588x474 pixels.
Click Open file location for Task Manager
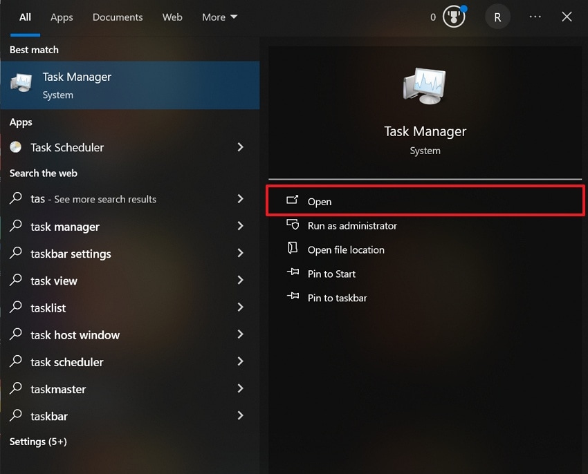click(346, 249)
